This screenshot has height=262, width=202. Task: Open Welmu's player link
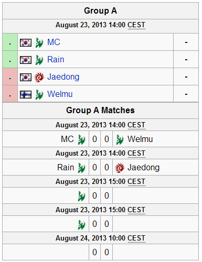pos(60,94)
